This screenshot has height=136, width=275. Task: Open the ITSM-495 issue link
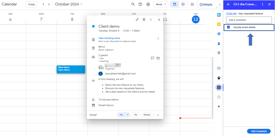point(231,14)
